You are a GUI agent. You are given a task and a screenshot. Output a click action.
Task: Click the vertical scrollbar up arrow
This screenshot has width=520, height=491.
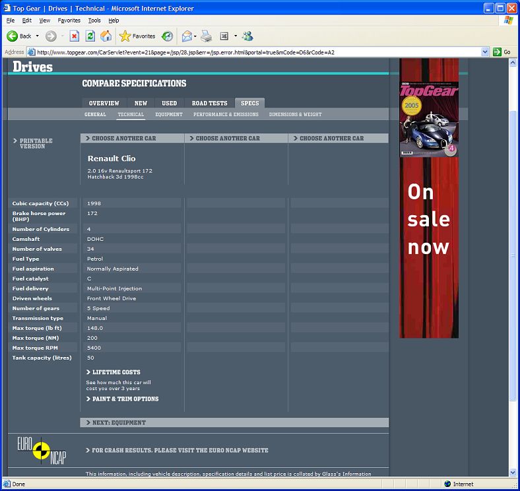tap(513, 62)
